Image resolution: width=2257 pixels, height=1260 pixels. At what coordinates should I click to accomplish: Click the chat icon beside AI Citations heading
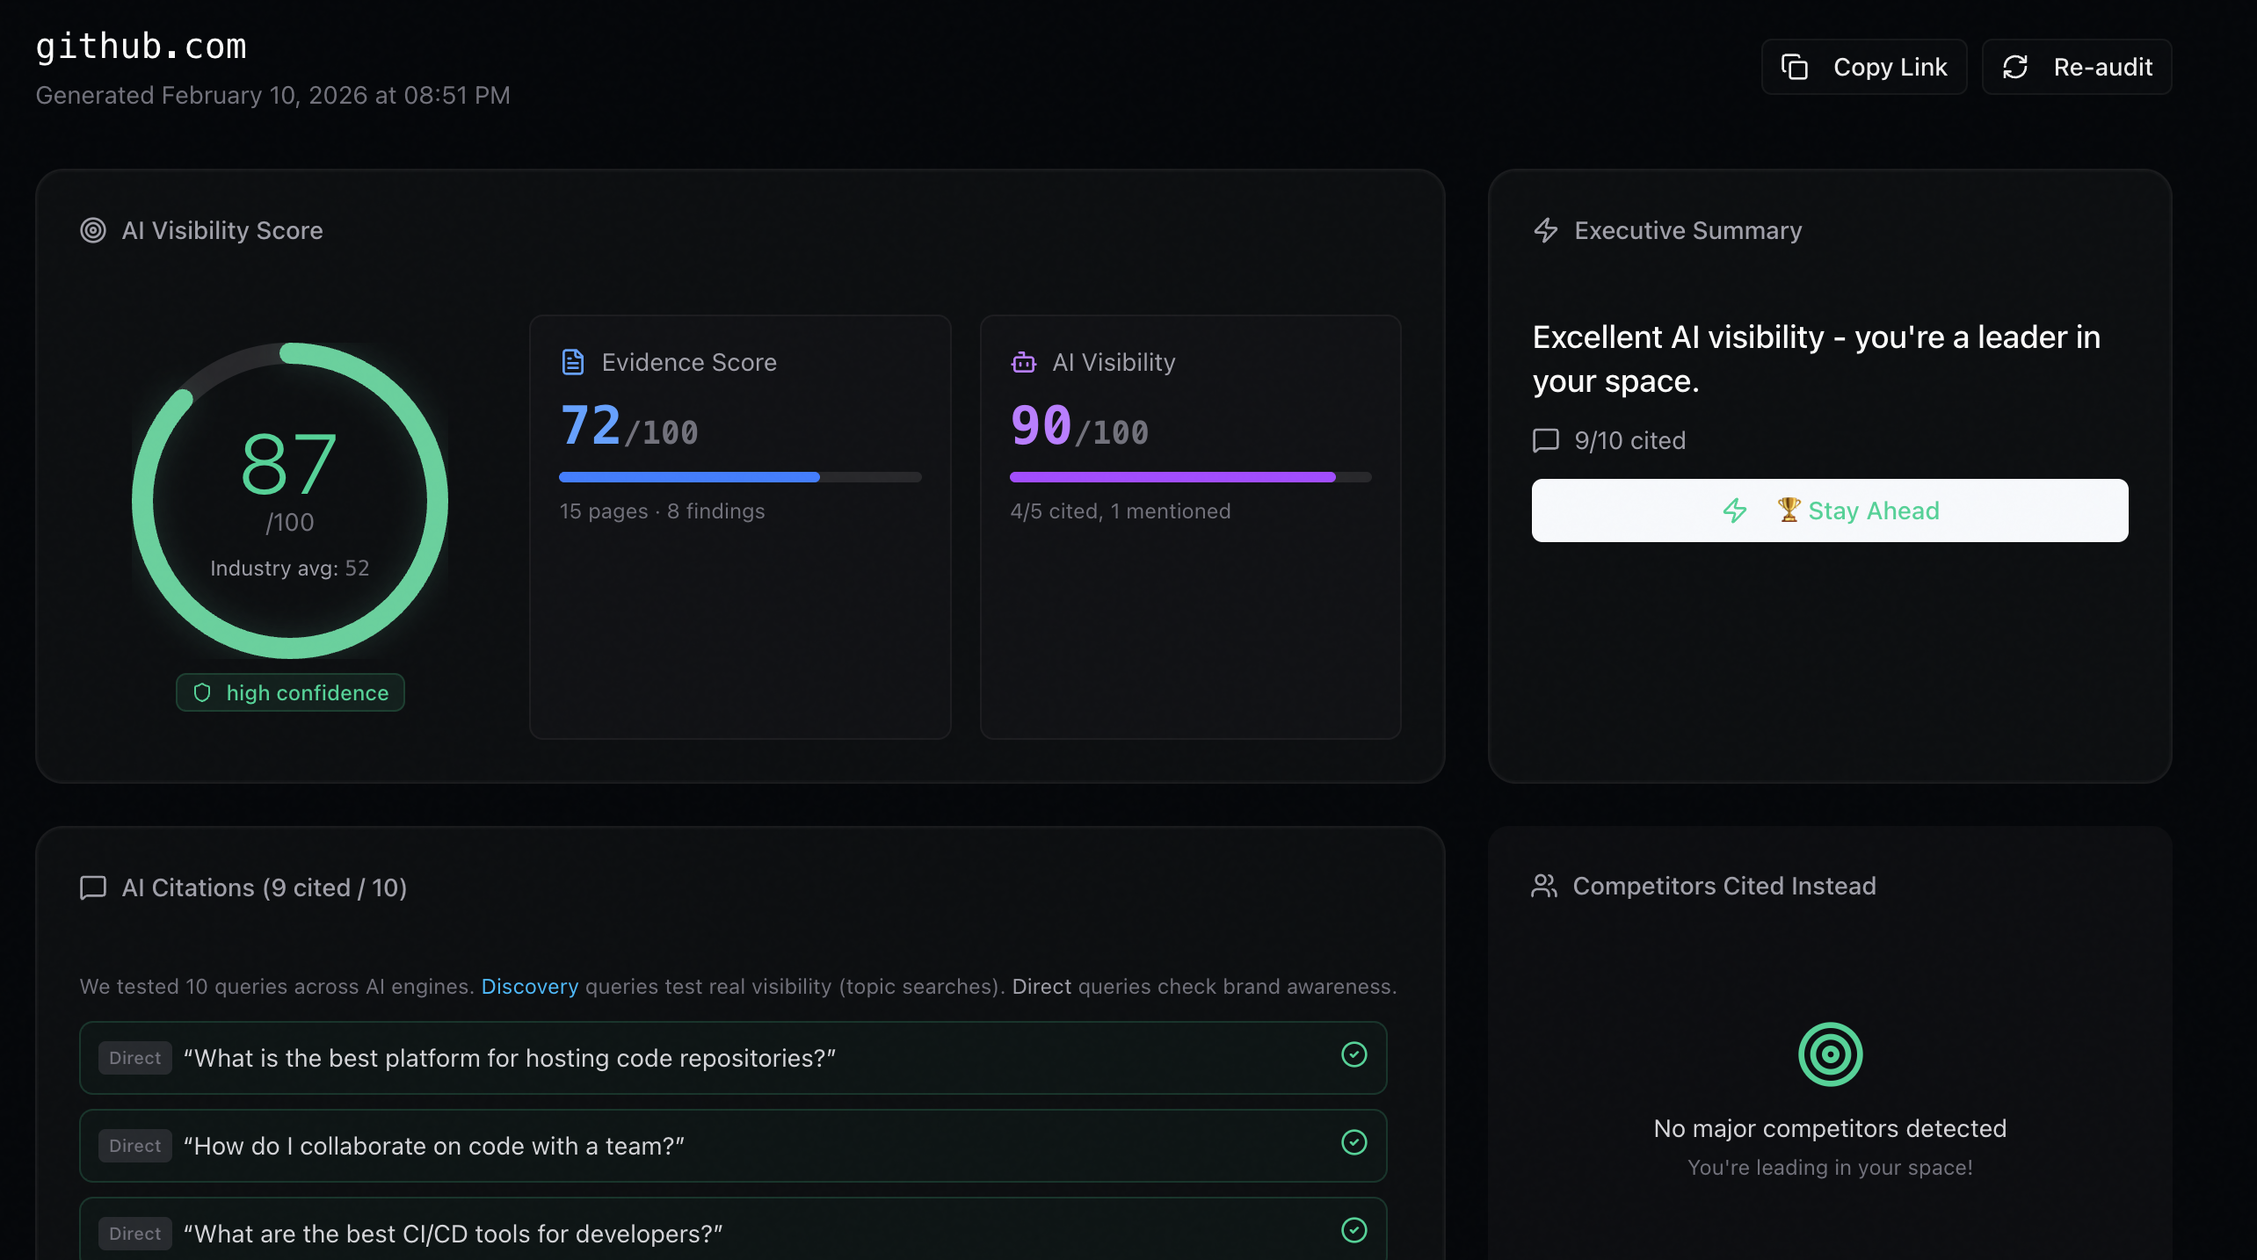(93, 887)
